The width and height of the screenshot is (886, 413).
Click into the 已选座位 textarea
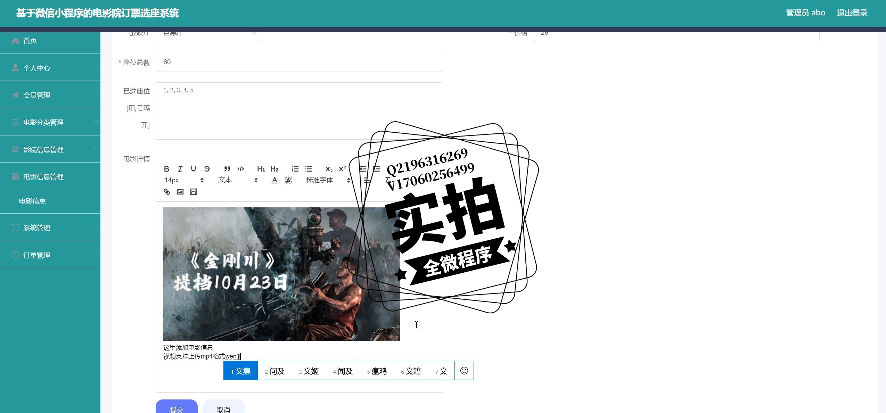299,111
